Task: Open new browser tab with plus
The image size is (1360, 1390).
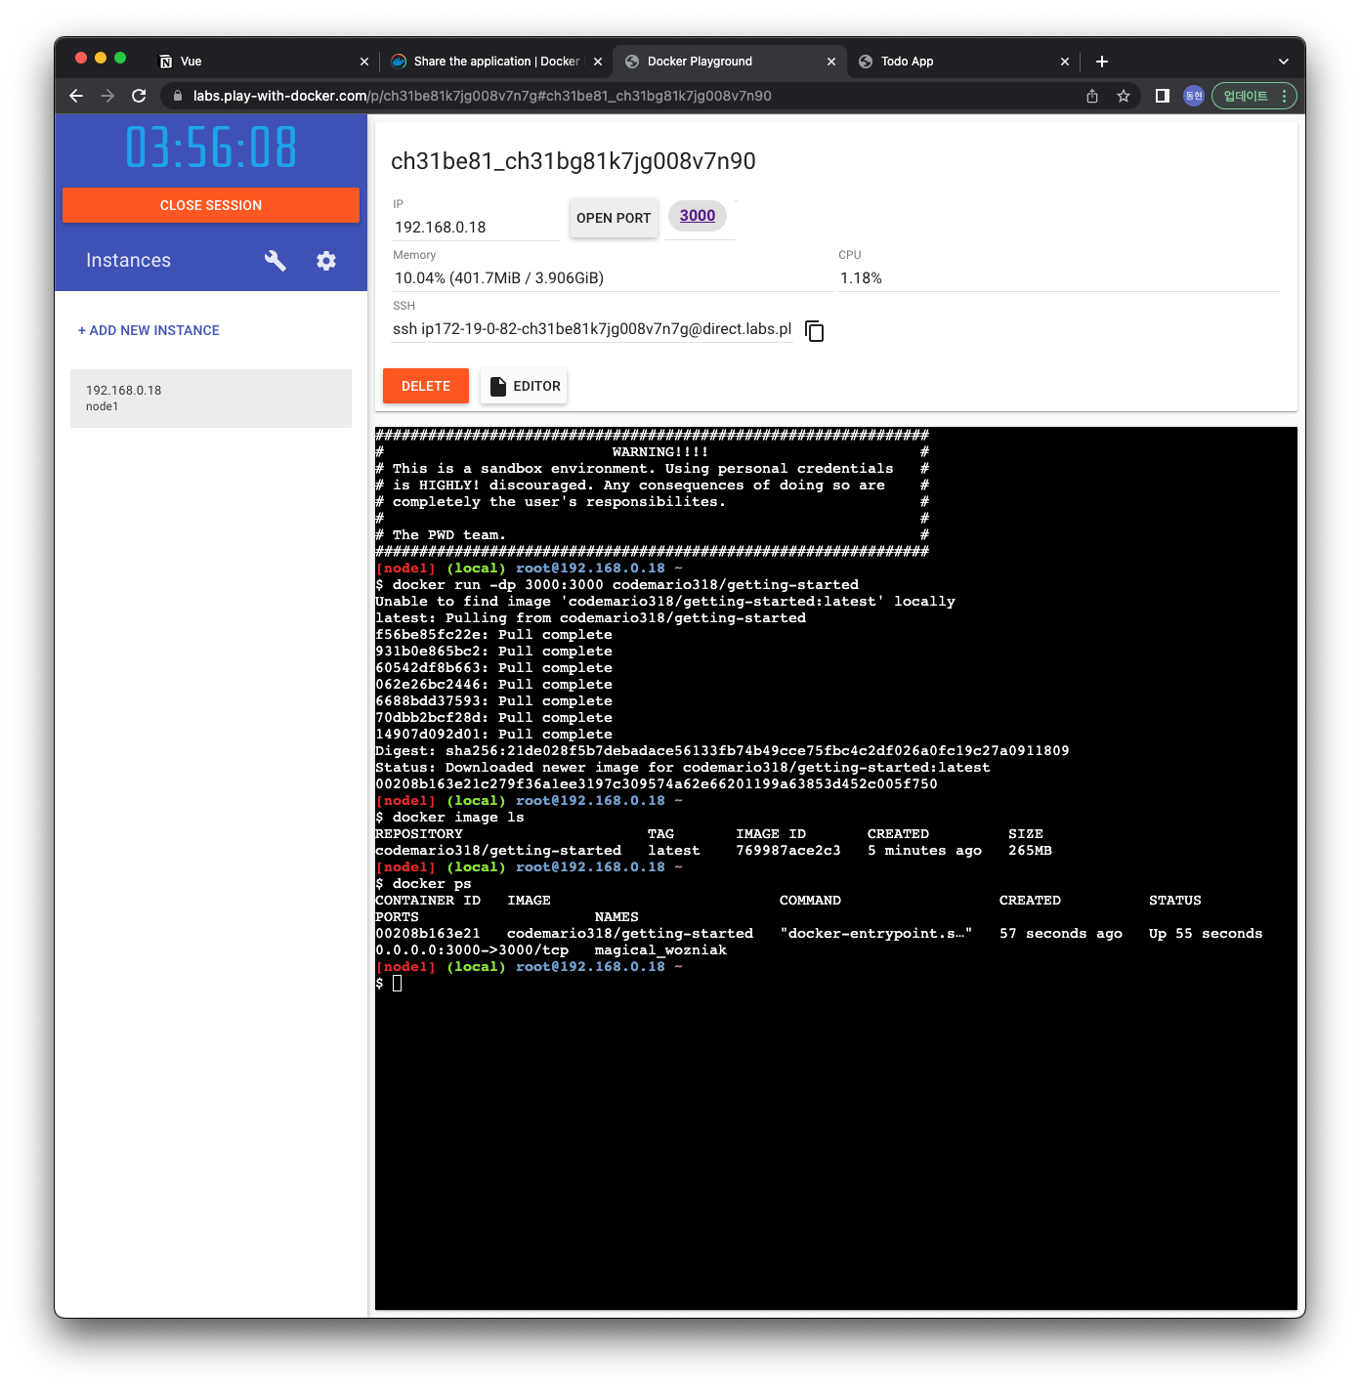Action: [1102, 62]
